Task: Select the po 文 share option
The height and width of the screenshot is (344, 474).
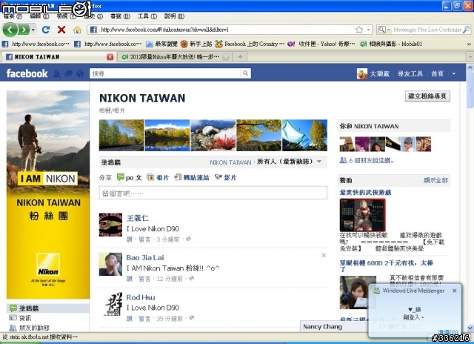Action: [x=130, y=178]
